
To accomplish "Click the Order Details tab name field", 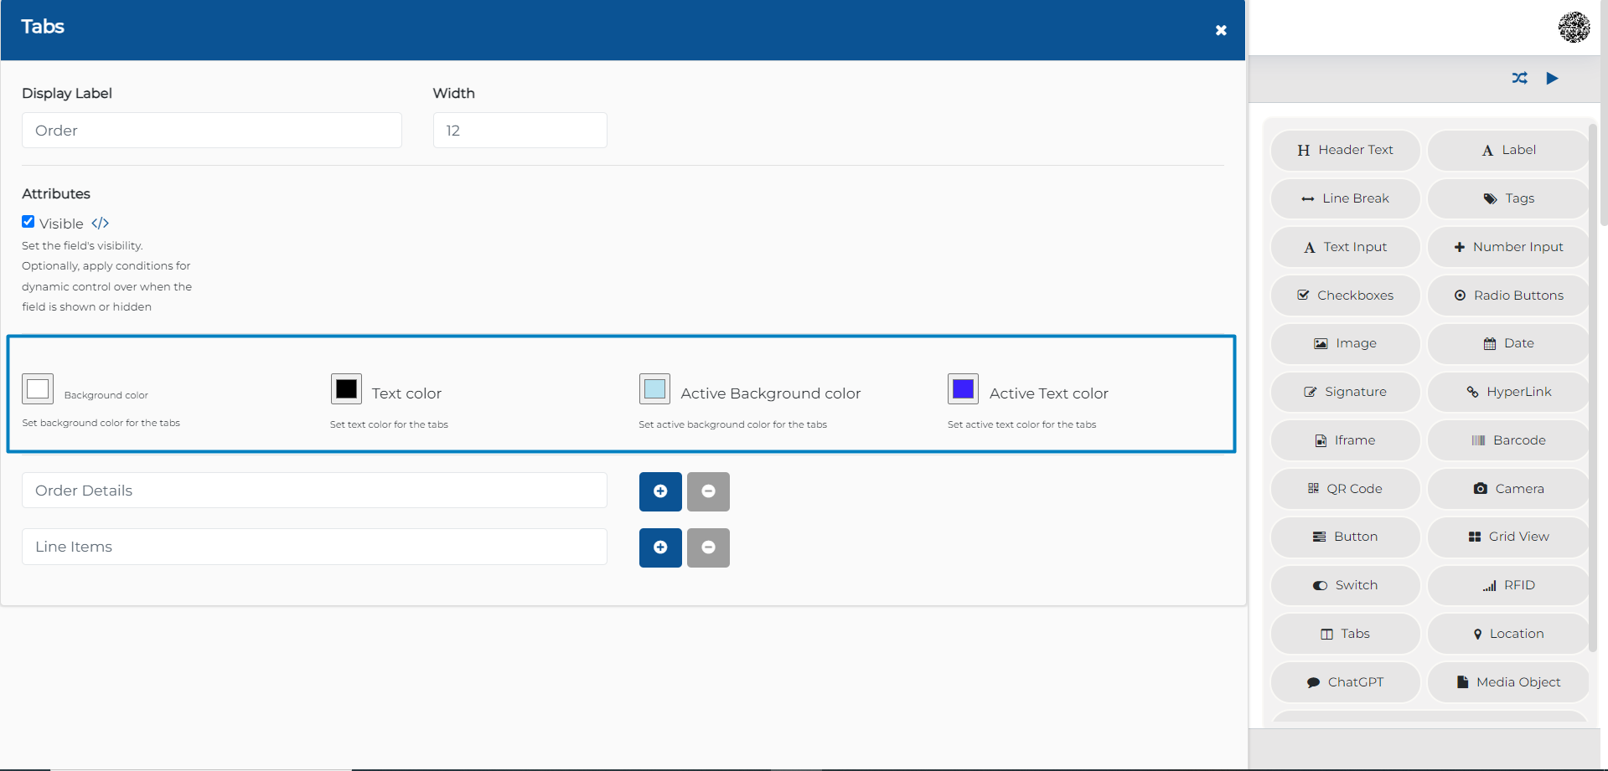I will pos(314,491).
